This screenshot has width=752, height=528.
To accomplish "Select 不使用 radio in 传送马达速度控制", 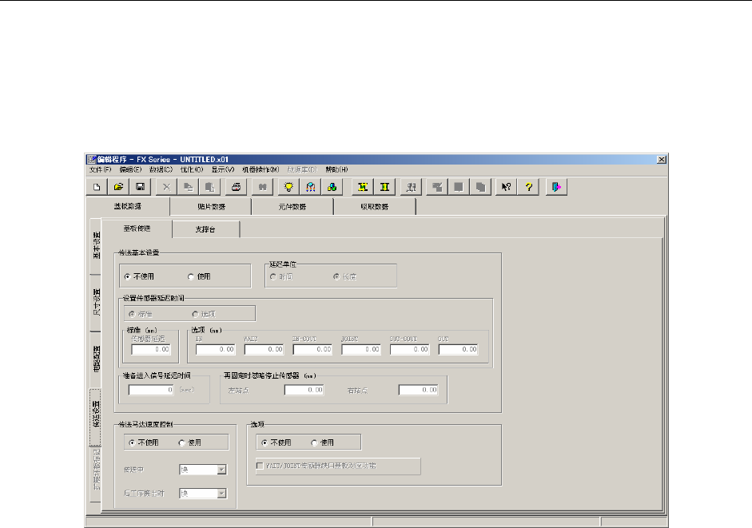I will point(132,443).
